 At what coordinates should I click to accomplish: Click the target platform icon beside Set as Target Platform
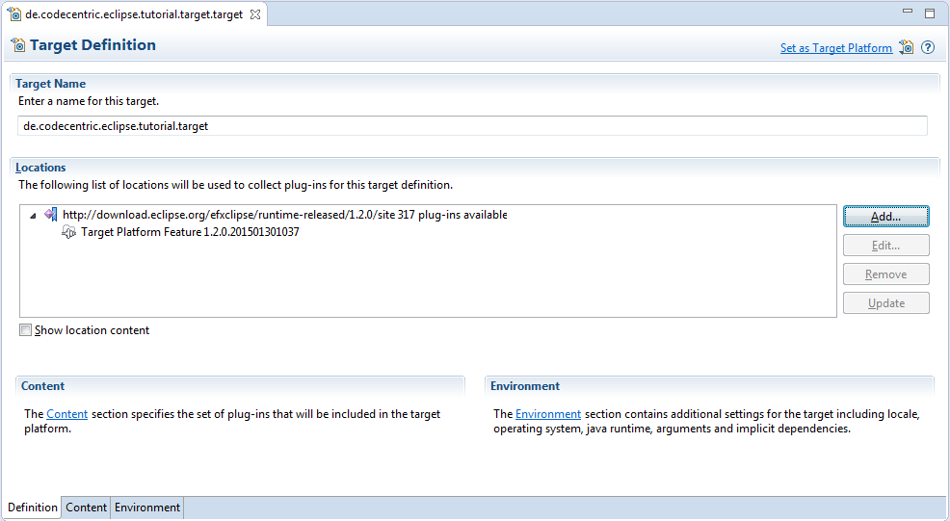pos(906,47)
